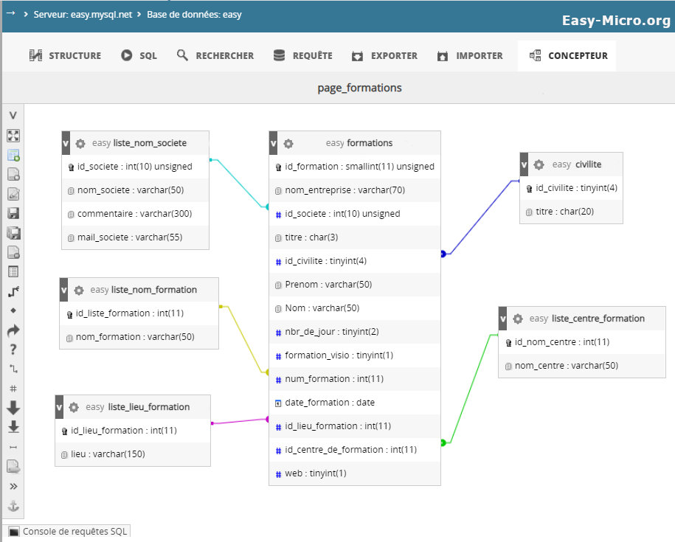This screenshot has width=675, height=542.
Task: Open the edit page icon
Action: pyautogui.click(x=13, y=194)
